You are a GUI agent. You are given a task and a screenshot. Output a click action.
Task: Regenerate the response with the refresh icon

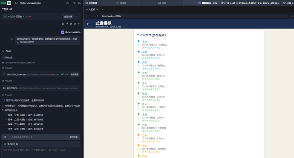pyautogui.click(x=75, y=23)
